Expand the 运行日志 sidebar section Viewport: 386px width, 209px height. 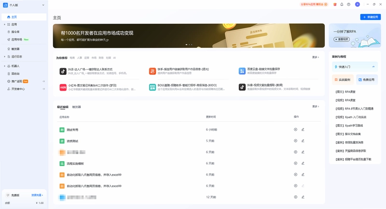tap(4, 56)
